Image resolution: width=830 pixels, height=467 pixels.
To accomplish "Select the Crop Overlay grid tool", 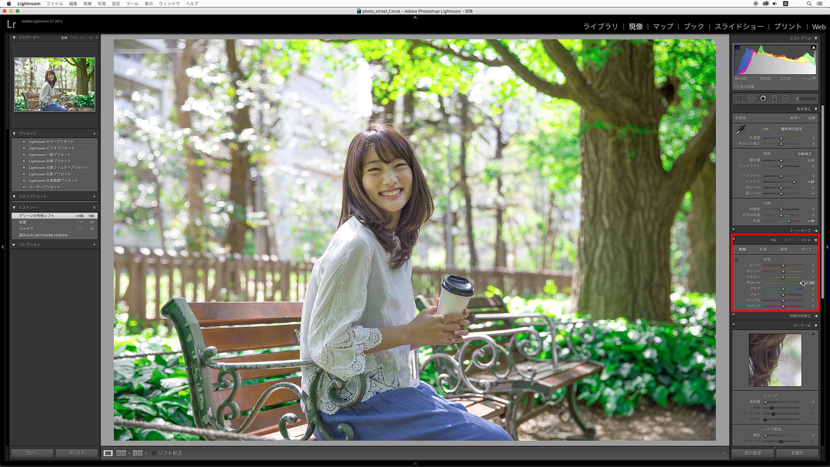I will coord(739,98).
